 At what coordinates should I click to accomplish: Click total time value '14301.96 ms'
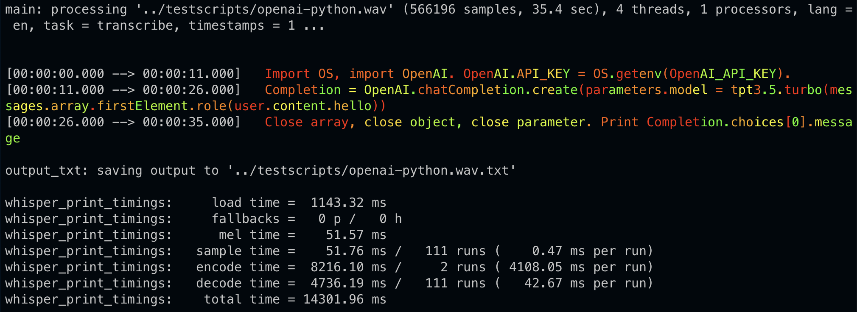pyautogui.click(x=345, y=299)
